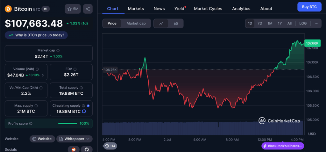Click the star watchlist button showing 5M
The image size is (326, 152).
(x=73, y=9)
